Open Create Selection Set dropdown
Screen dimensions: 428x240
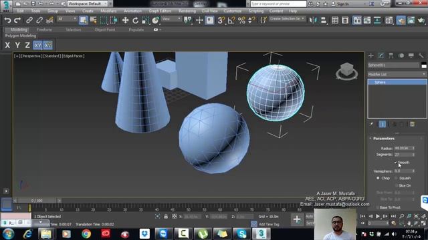tap(287, 19)
